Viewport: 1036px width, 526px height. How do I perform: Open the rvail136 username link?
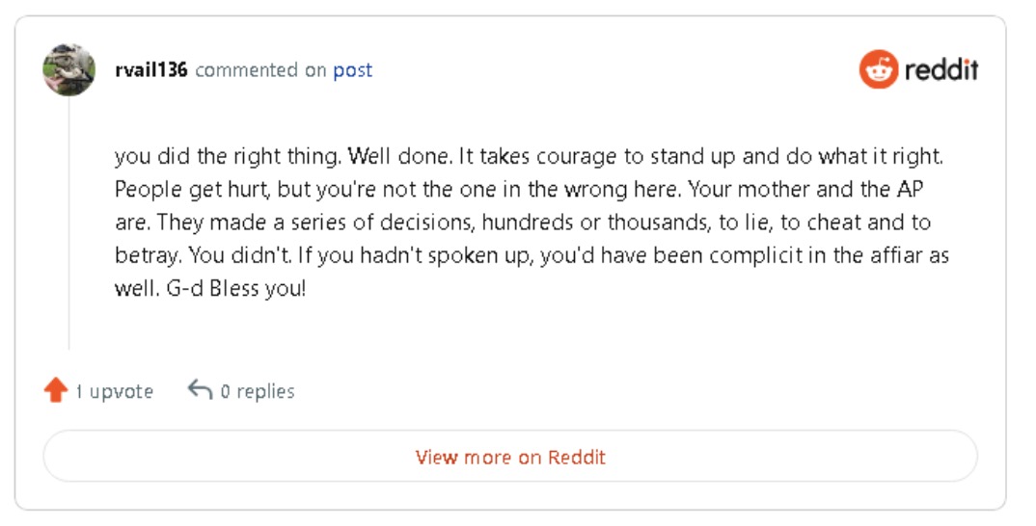(150, 70)
